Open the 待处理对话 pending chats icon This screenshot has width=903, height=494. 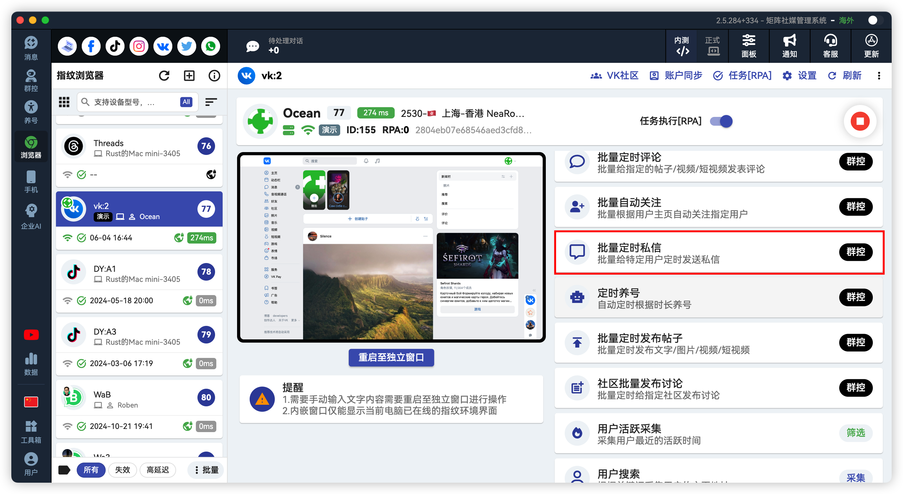[252, 46]
